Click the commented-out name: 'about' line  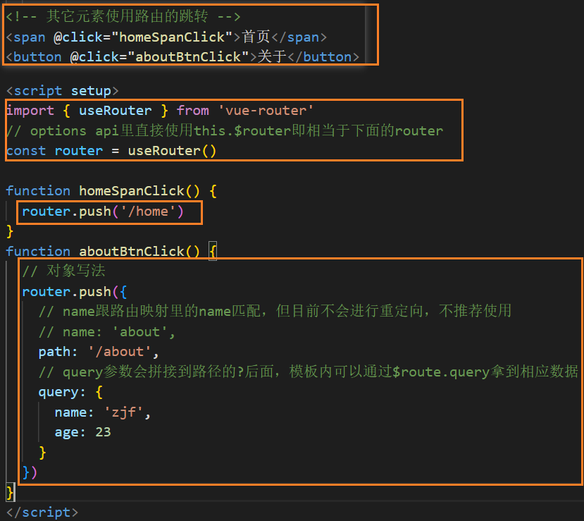[x=107, y=331]
